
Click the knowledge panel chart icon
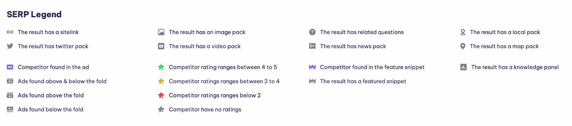(463, 67)
